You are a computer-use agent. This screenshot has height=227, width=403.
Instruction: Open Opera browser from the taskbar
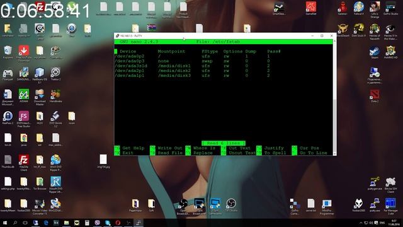(118, 223)
